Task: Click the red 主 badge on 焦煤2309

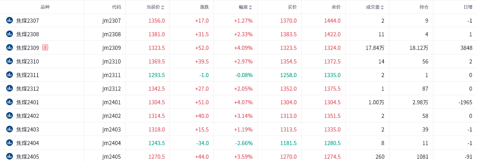Action: coord(45,47)
